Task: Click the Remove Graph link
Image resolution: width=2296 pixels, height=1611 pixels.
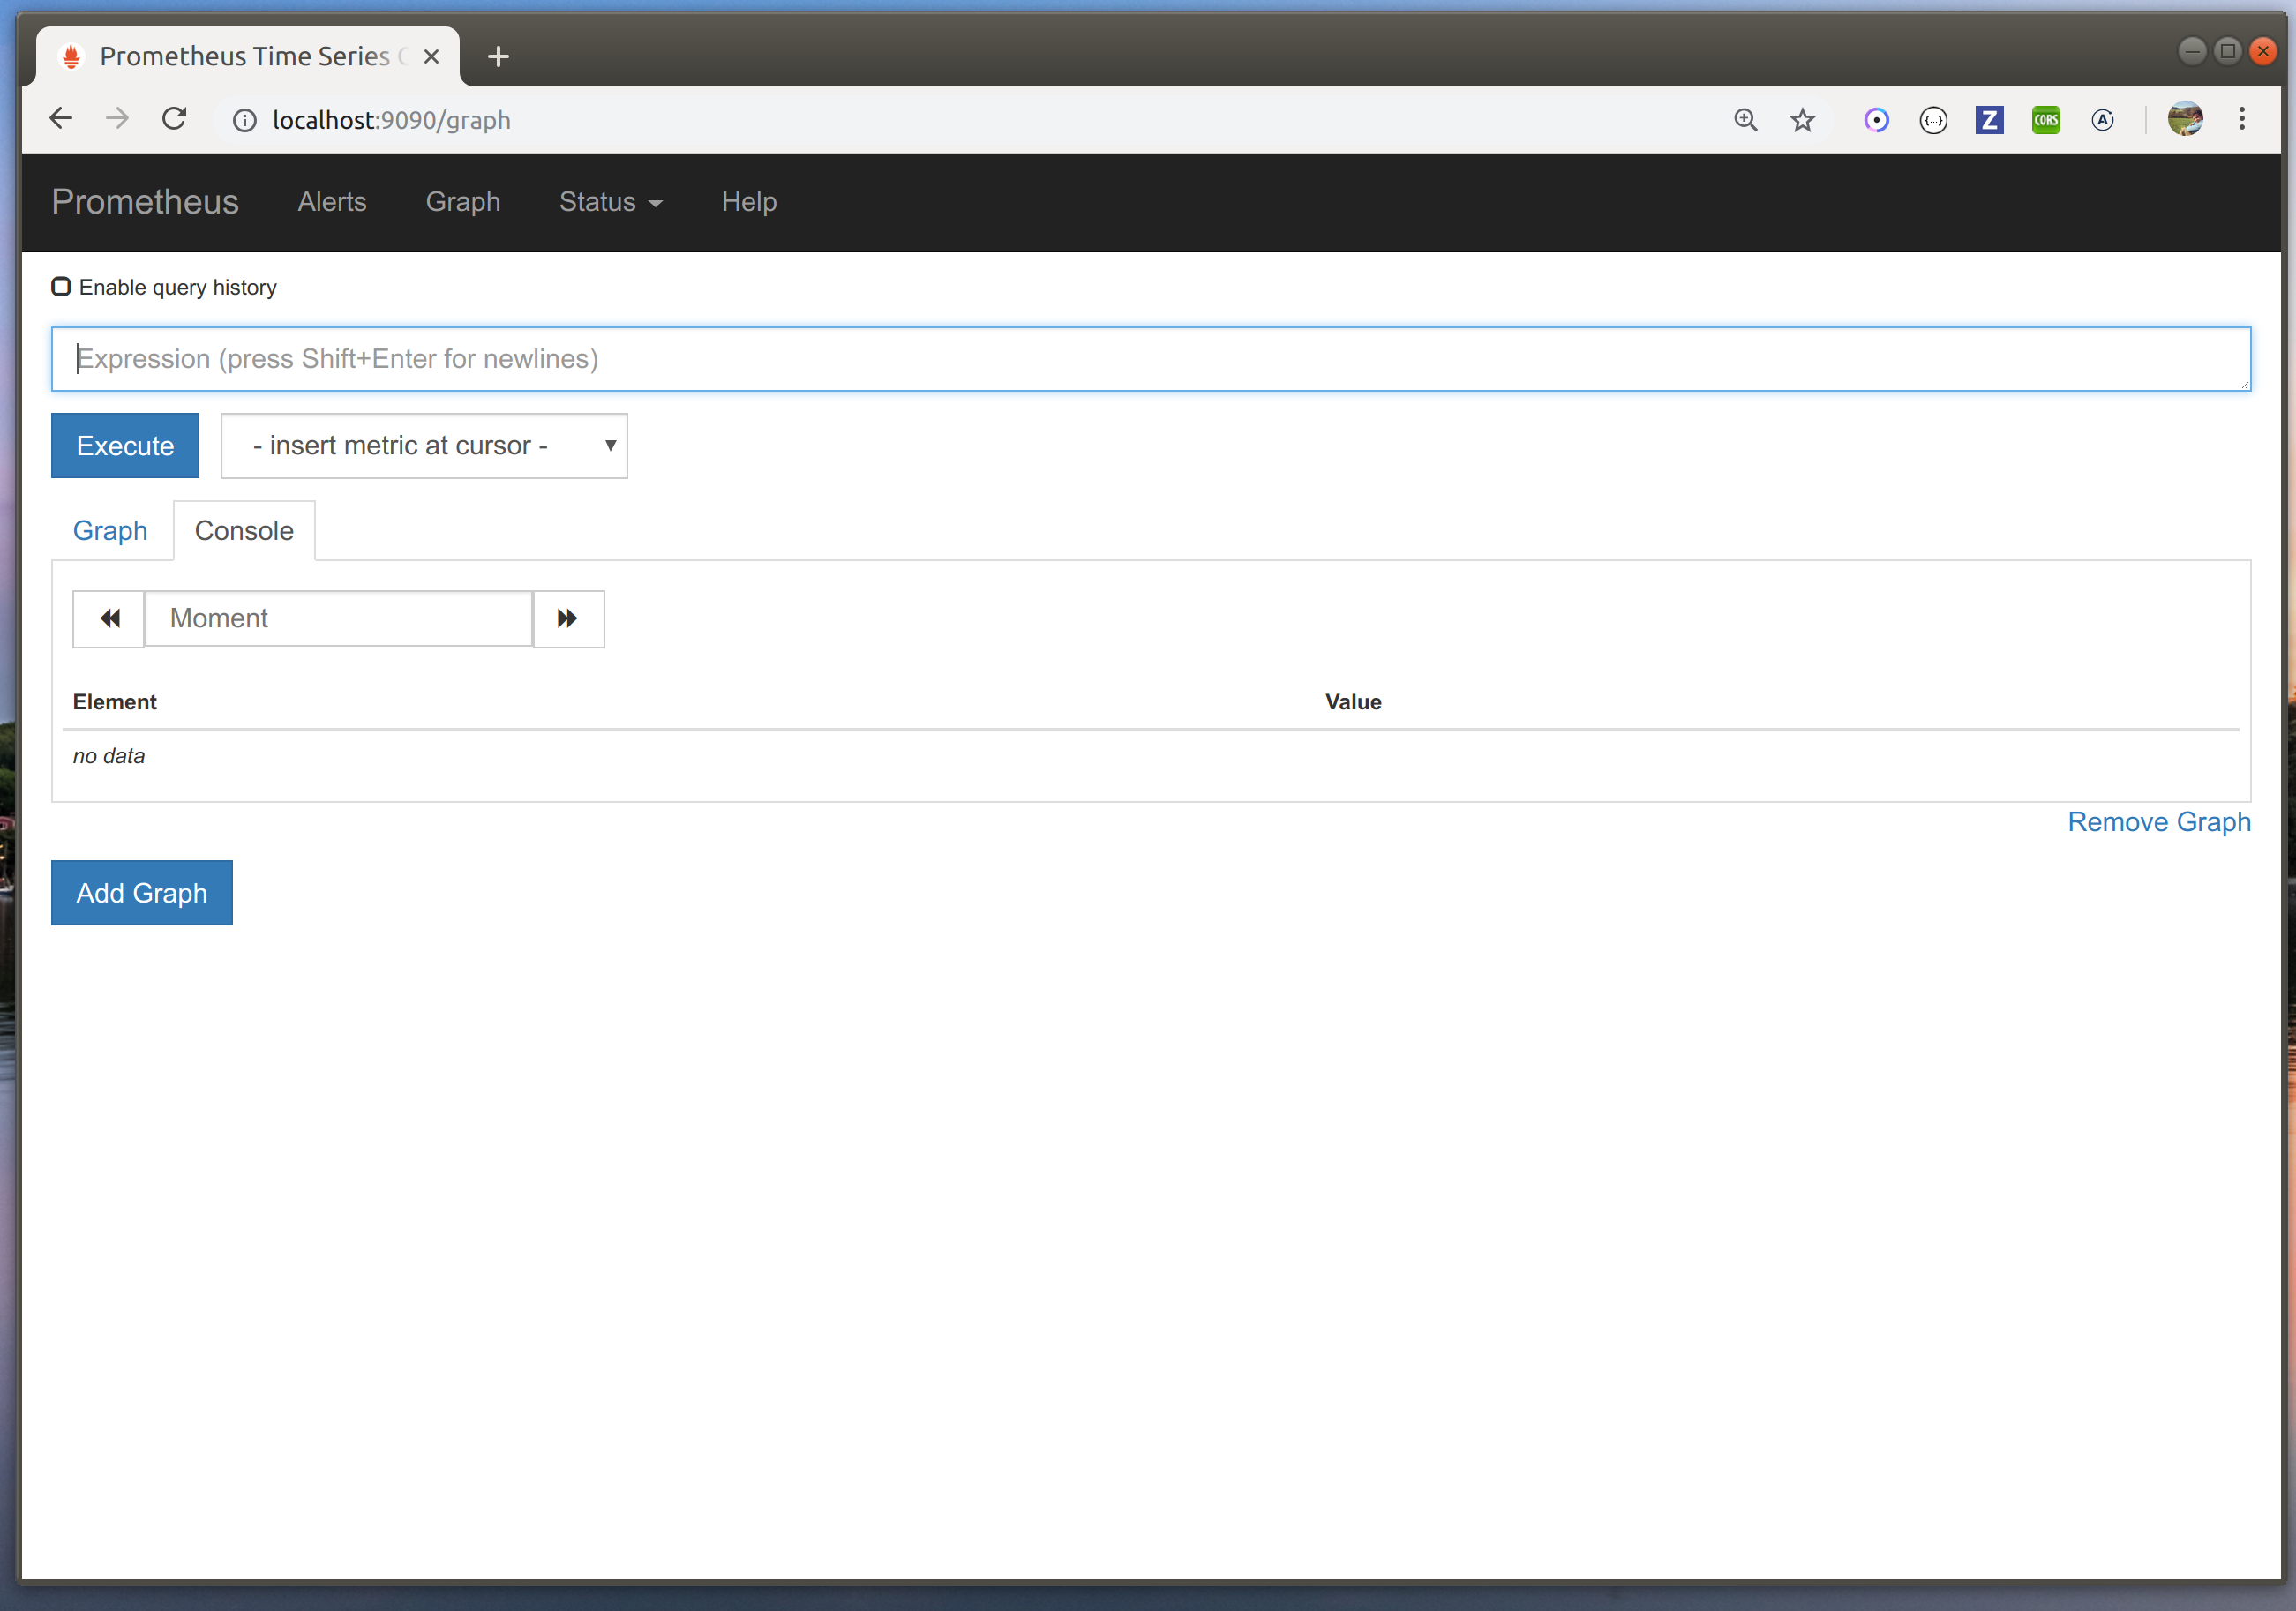Action: click(x=2158, y=823)
